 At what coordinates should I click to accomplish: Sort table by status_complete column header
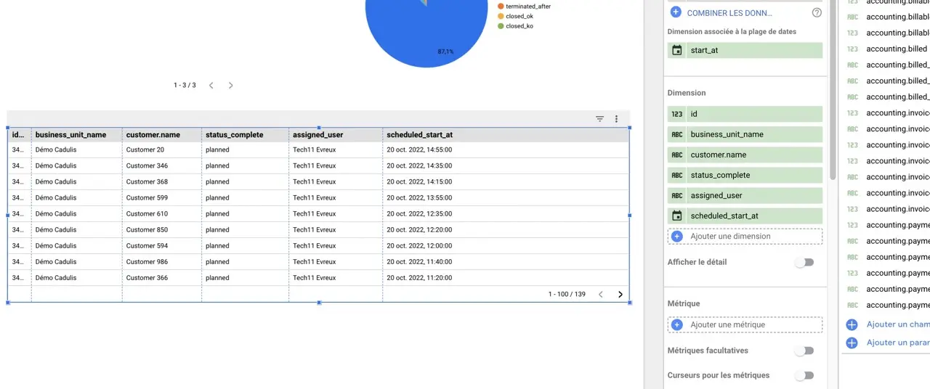(234, 135)
